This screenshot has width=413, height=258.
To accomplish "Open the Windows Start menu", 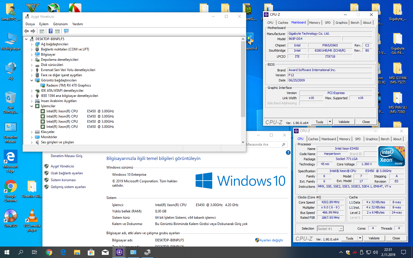I will click(7, 252).
